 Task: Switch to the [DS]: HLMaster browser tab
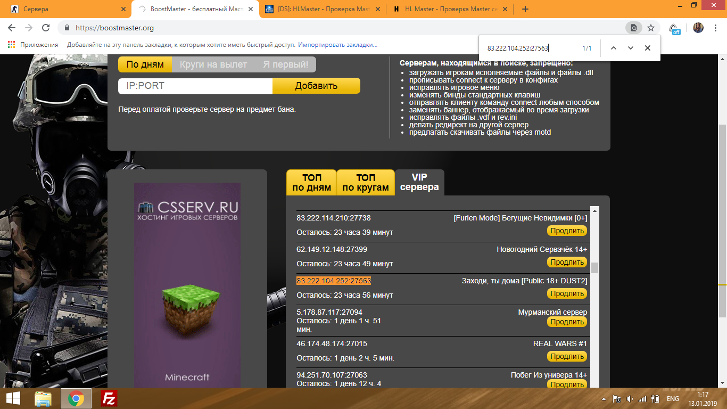pyautogui.click(x=324, y=9)
